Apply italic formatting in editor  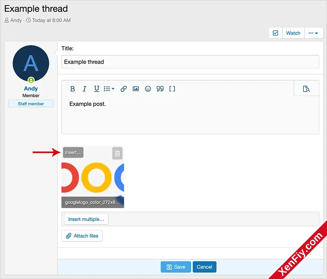(x=85, y=89)
